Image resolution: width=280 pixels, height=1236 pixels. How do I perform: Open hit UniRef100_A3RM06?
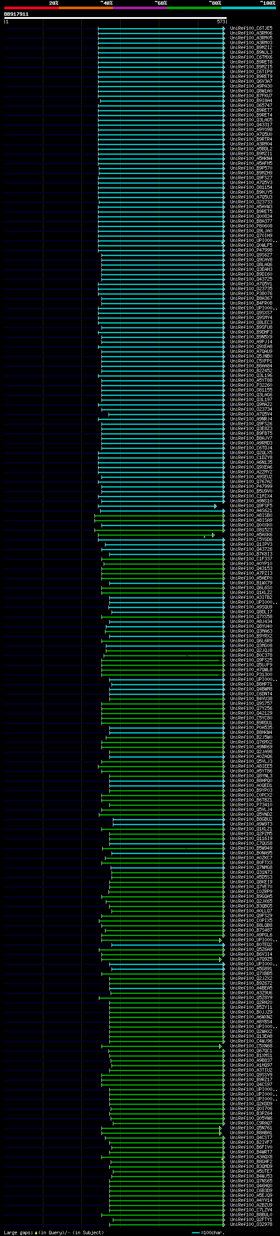[x=251, y=33]
